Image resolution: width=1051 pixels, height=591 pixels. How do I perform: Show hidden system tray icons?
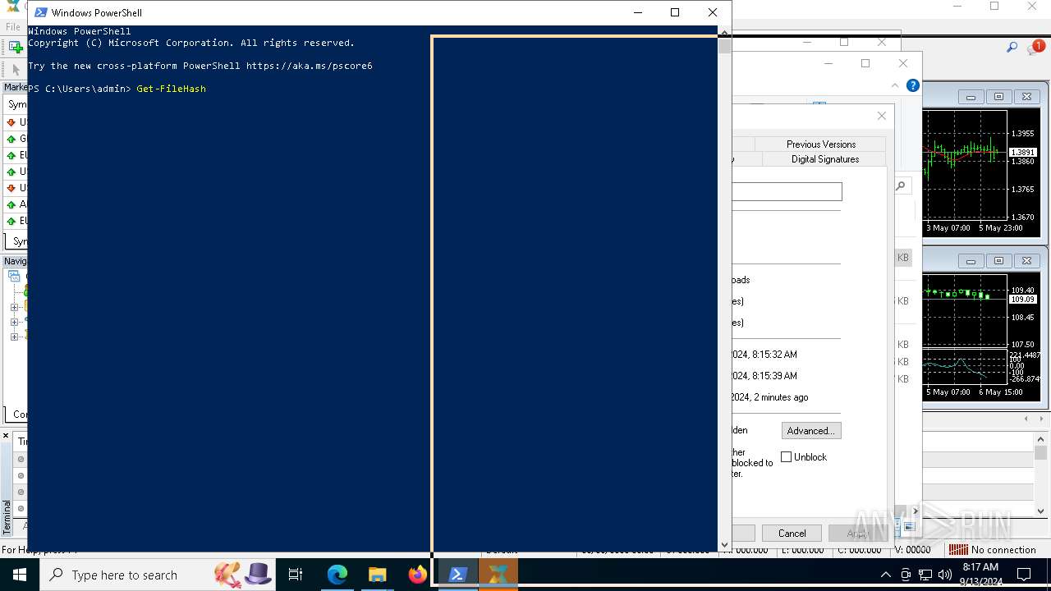pos(885,575)
